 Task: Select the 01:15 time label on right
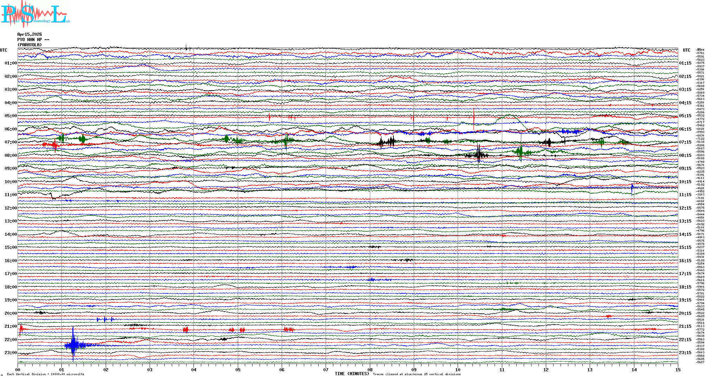(685, 63)
